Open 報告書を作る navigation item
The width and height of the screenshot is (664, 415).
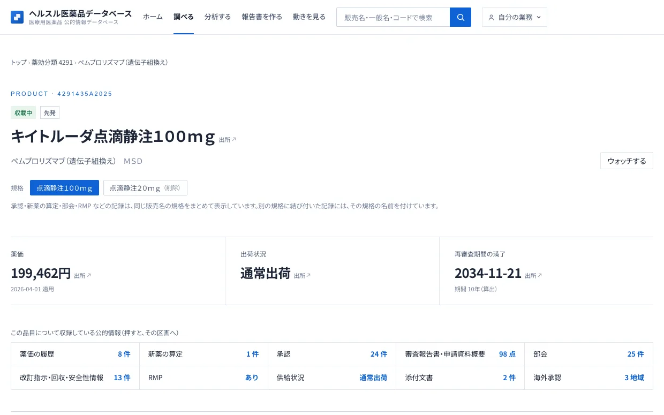click(x=262, y=17)
